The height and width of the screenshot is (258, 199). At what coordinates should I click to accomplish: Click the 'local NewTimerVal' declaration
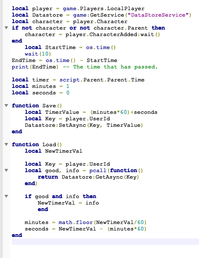tap(54, 151)
